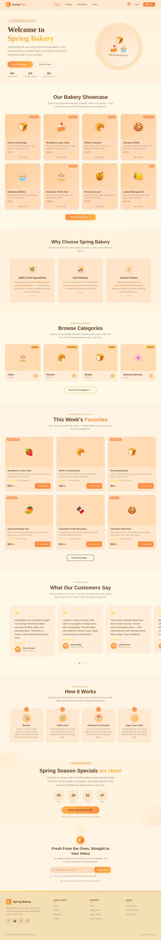Viewport: 161px width, 940px height.
Task: Click the arrow button on Cakes category
Action: [35, 376]
